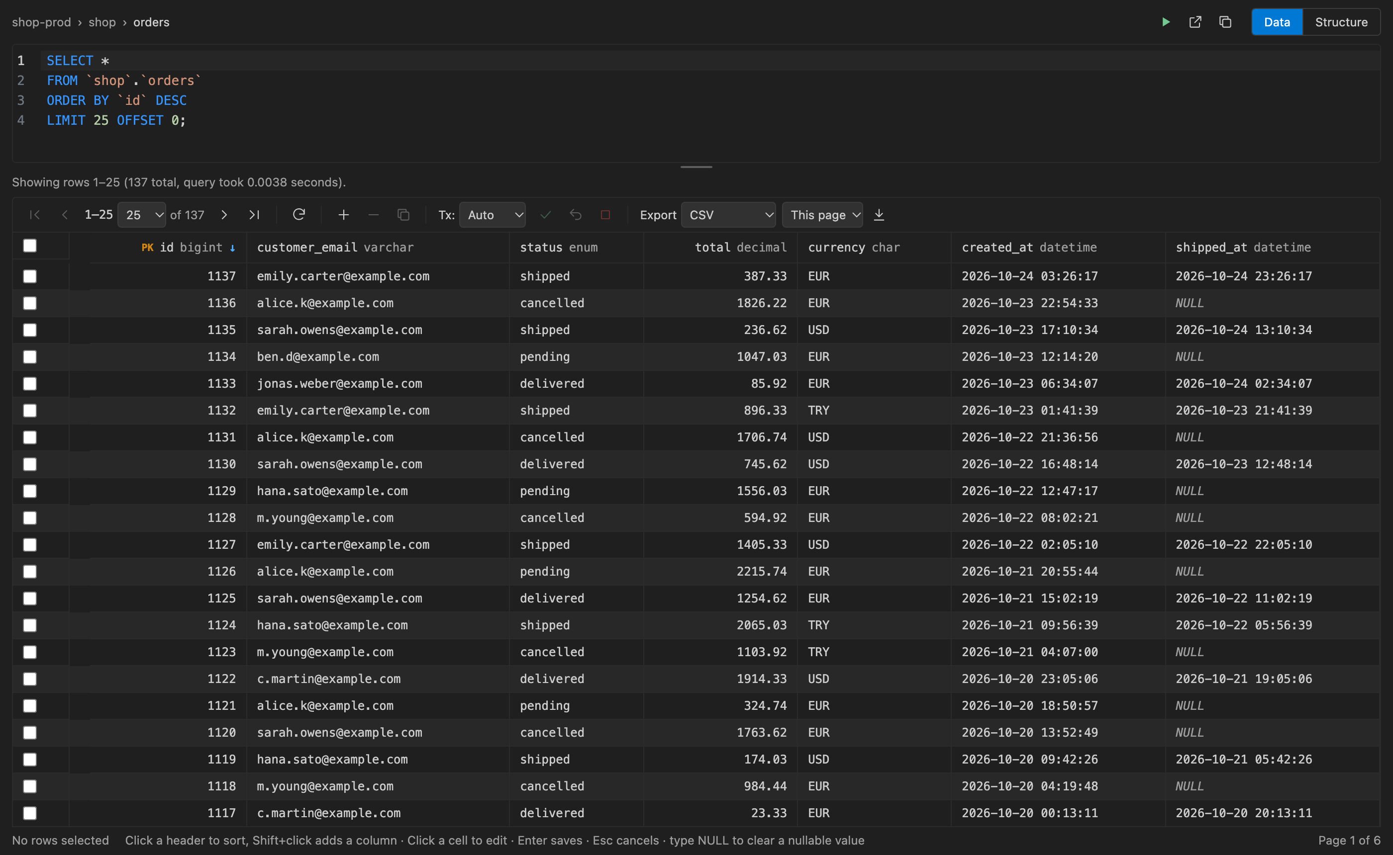Open the export format dropdown showing CSV
The width and height of the screenshot is (1393, 855).
coord(728,215)
